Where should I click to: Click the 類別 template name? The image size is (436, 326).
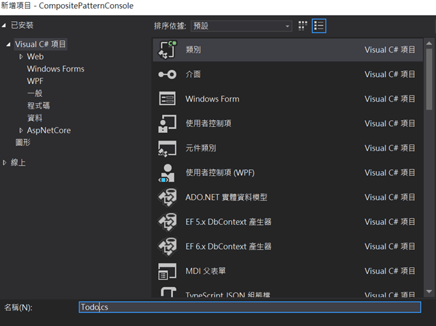(193, 50)
